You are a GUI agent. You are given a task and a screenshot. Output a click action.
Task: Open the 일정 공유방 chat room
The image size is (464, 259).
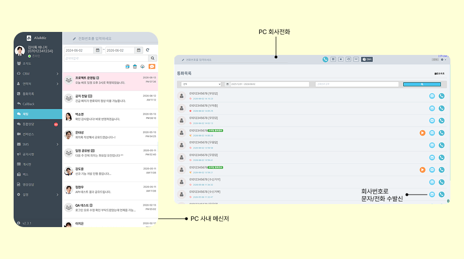(x=110, y=154)
